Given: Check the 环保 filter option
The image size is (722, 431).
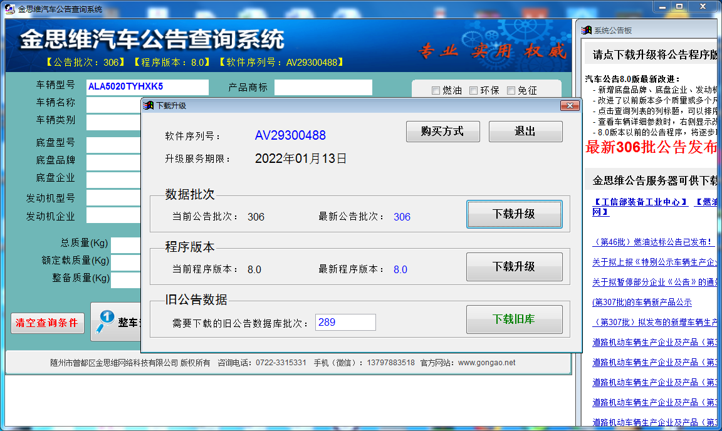Looking at the screenshot, I should (x=473, y=90).
